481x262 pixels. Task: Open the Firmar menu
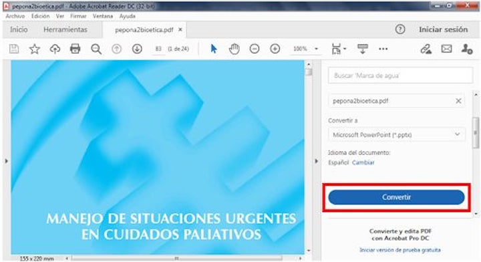(78, 16)
